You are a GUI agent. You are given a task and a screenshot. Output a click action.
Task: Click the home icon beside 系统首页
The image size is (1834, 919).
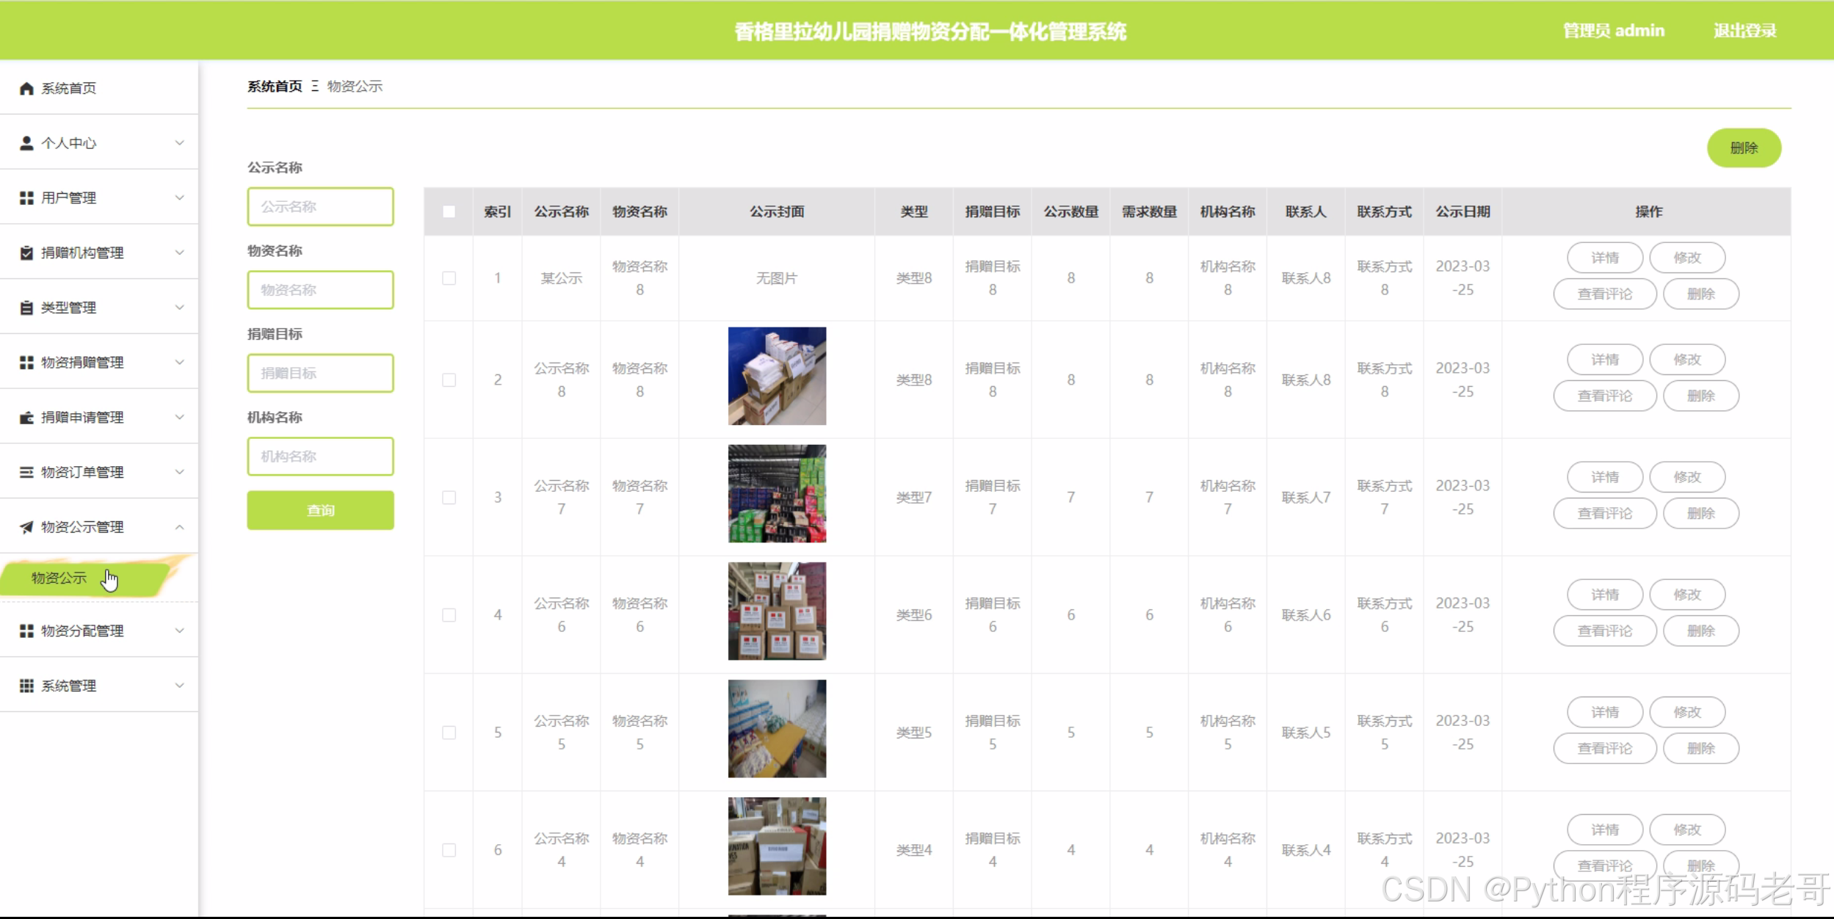tap(26, 88)
